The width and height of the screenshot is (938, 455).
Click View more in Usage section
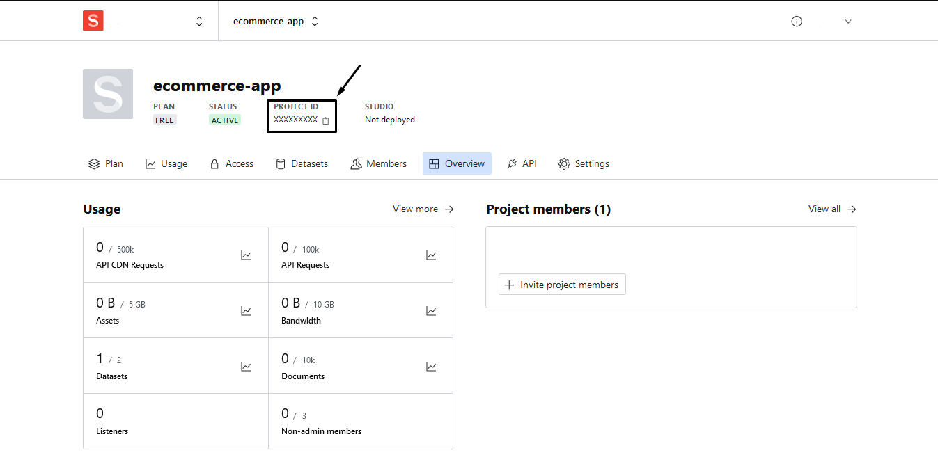tap(423, 209)
